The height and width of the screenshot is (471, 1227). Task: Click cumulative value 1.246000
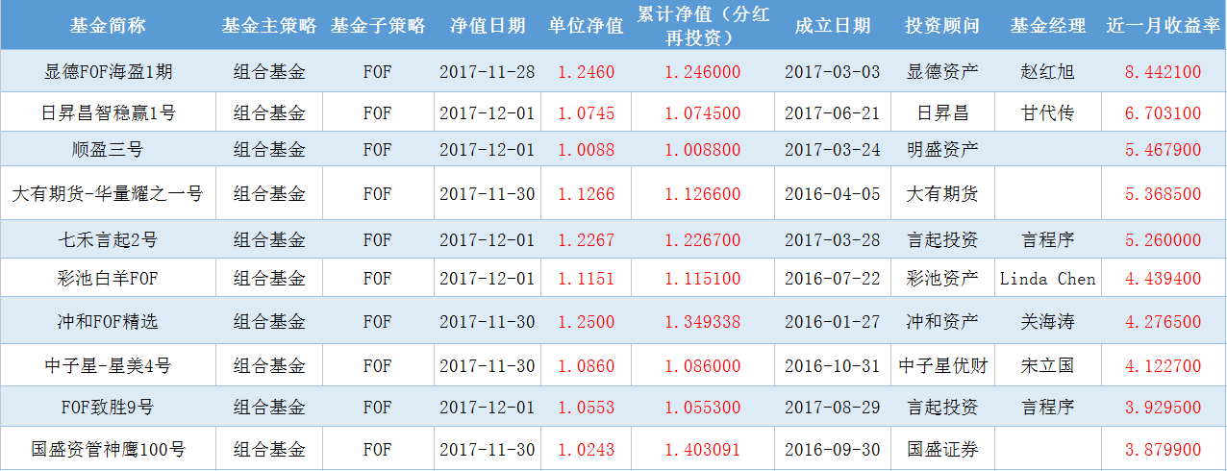click(703, 72)
